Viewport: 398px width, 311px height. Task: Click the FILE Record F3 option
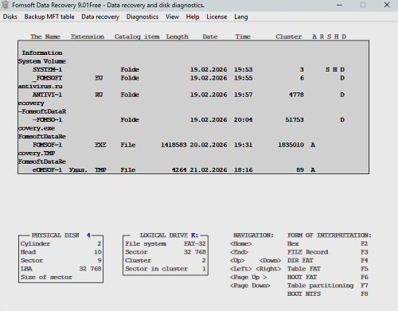[327, 252]
